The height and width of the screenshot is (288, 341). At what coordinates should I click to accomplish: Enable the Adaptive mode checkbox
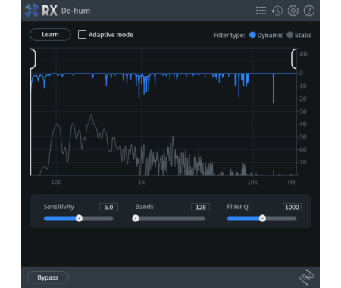tap(82, 35)
